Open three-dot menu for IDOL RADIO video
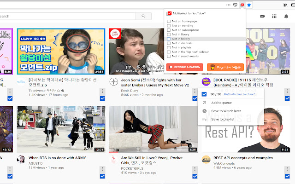 coord(287,91)
